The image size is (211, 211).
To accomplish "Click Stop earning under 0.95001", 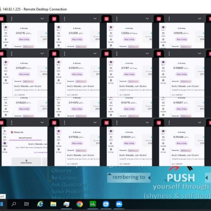I will (x=129, y=143).
